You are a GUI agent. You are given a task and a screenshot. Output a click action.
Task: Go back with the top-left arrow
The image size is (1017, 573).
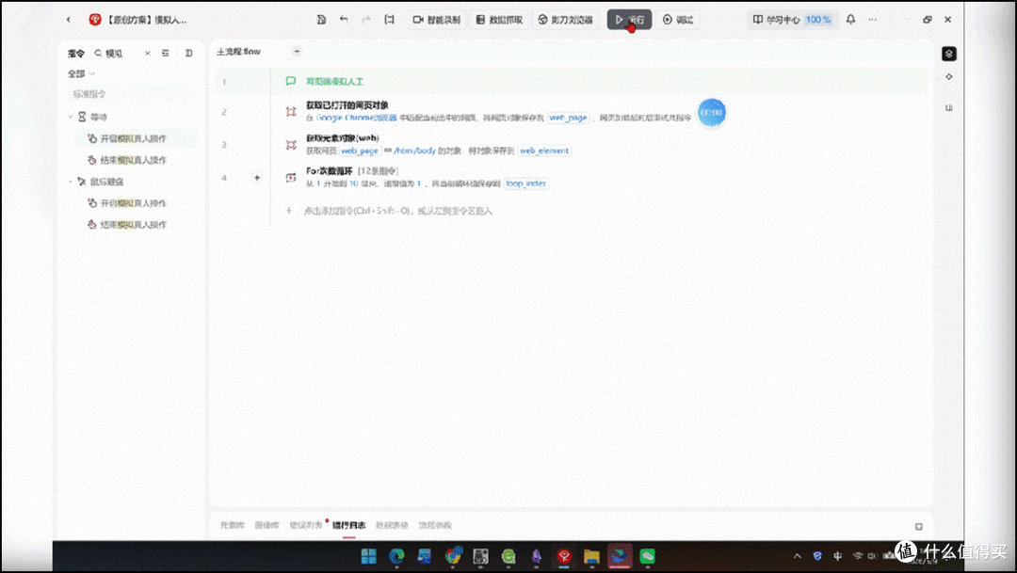[69, 20]
